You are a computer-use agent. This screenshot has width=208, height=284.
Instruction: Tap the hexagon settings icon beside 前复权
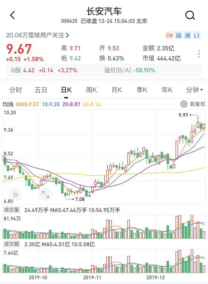(184, 104)
